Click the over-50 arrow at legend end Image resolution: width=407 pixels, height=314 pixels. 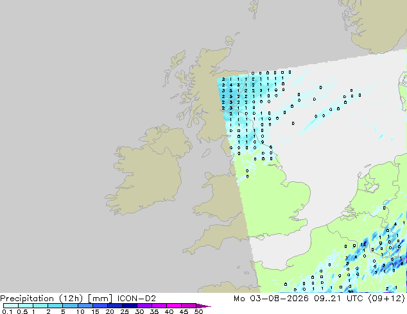(203, 306)
